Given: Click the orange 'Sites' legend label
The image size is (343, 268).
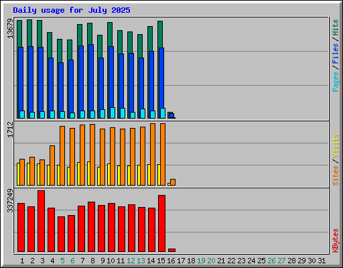Looking at the screenshot, I should coord(336,176).
